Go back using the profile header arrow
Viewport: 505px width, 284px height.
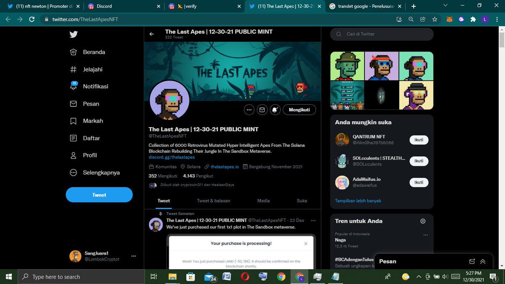(152, 34)
